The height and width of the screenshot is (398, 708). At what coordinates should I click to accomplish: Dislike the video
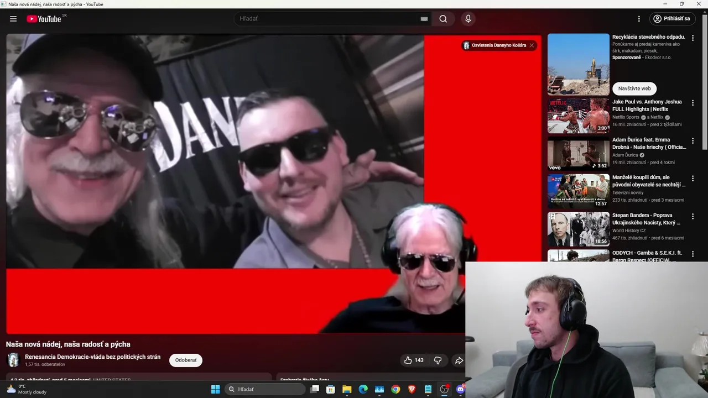tap(438, 360)
